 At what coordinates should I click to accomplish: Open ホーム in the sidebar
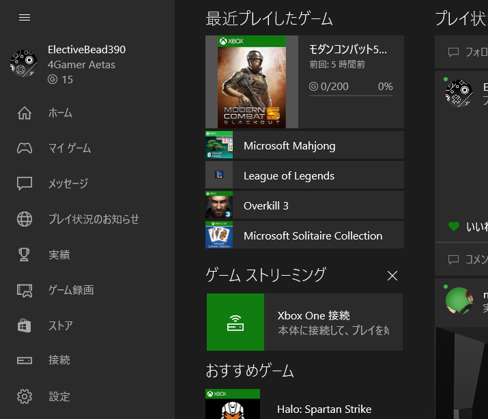[87, 113]
